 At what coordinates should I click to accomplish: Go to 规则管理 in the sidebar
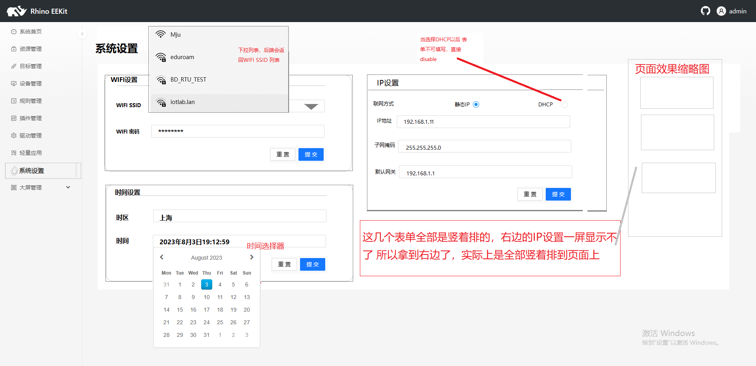point(30,100)
